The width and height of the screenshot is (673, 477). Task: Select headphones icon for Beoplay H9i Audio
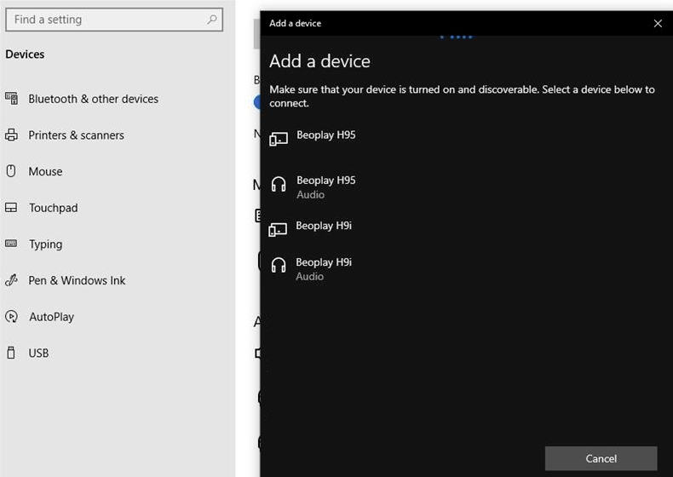tap(279, 266)
